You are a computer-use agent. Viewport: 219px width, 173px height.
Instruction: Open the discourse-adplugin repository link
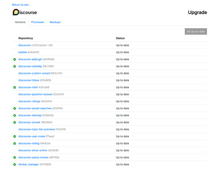[30, 59]
